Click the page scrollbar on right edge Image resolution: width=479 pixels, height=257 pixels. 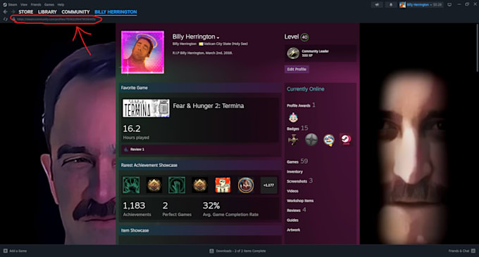[x=477, y=48]
